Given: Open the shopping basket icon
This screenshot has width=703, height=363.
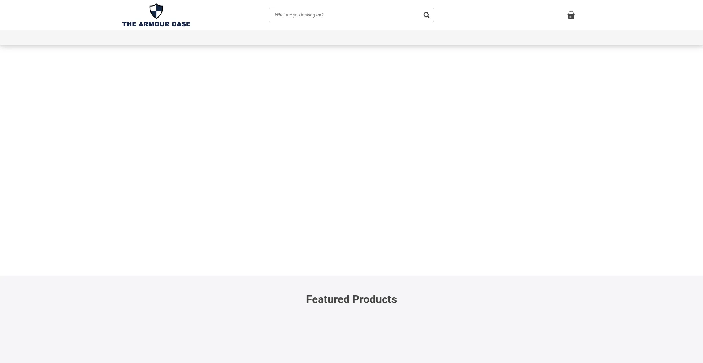Looking at the screenshot, I should (x=571, y=15).
